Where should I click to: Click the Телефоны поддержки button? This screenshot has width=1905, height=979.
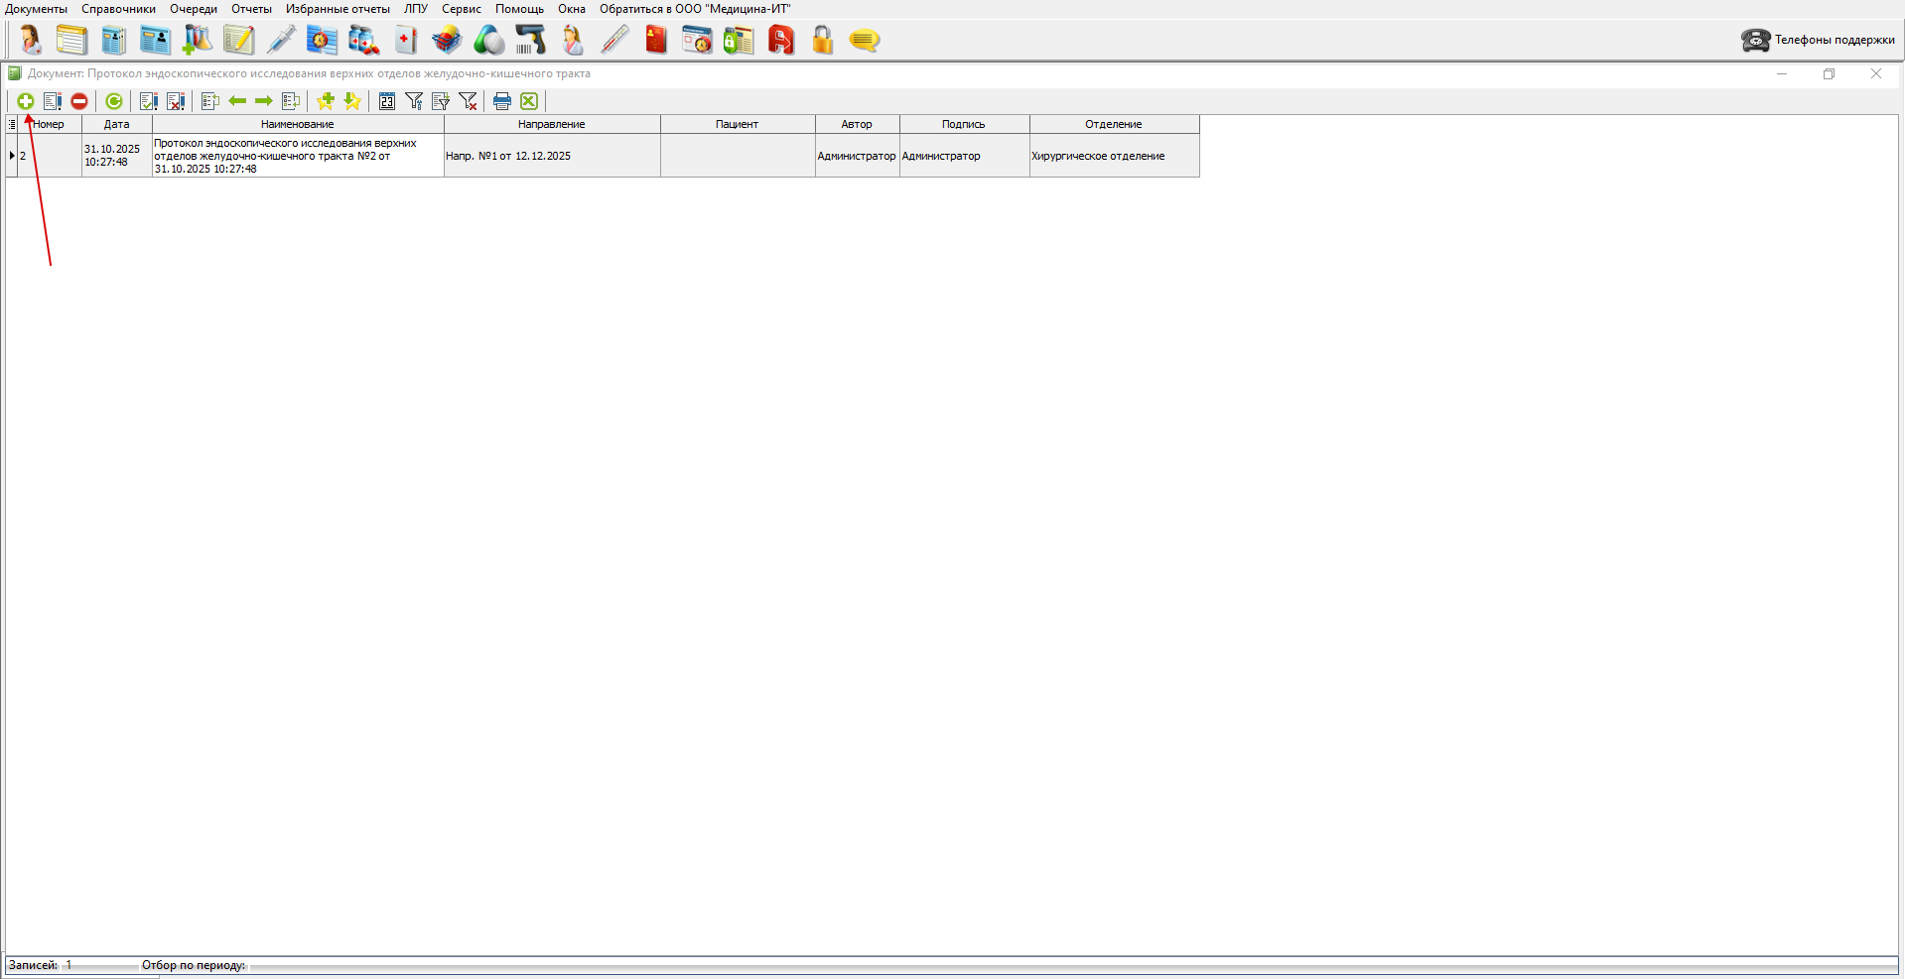[1818, 40]
